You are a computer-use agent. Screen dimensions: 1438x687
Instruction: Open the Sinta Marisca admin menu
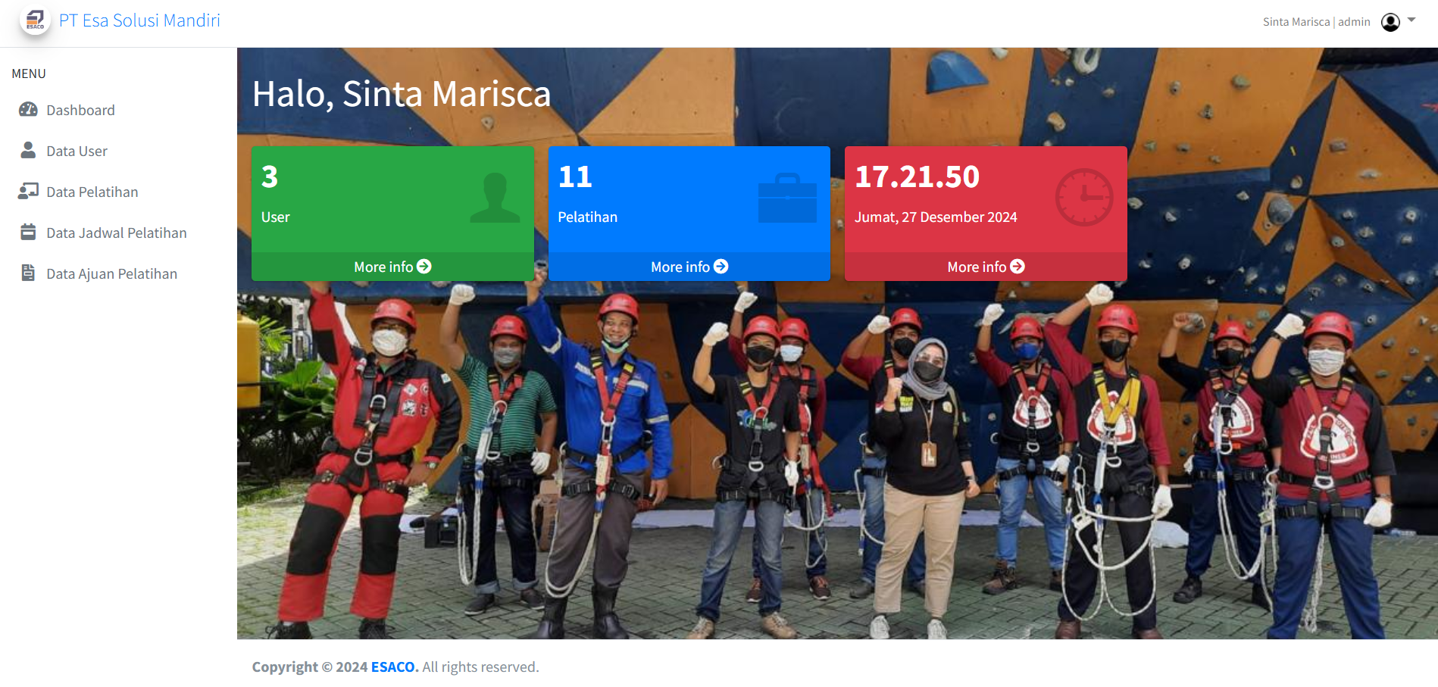pyautogui.click(x=1316, y=22)
